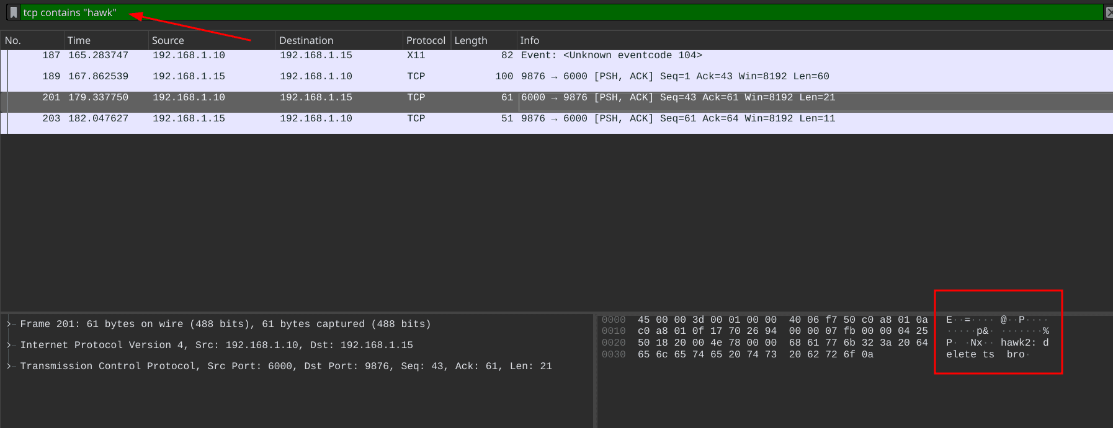Click the Info column header

tap(529, 40)
